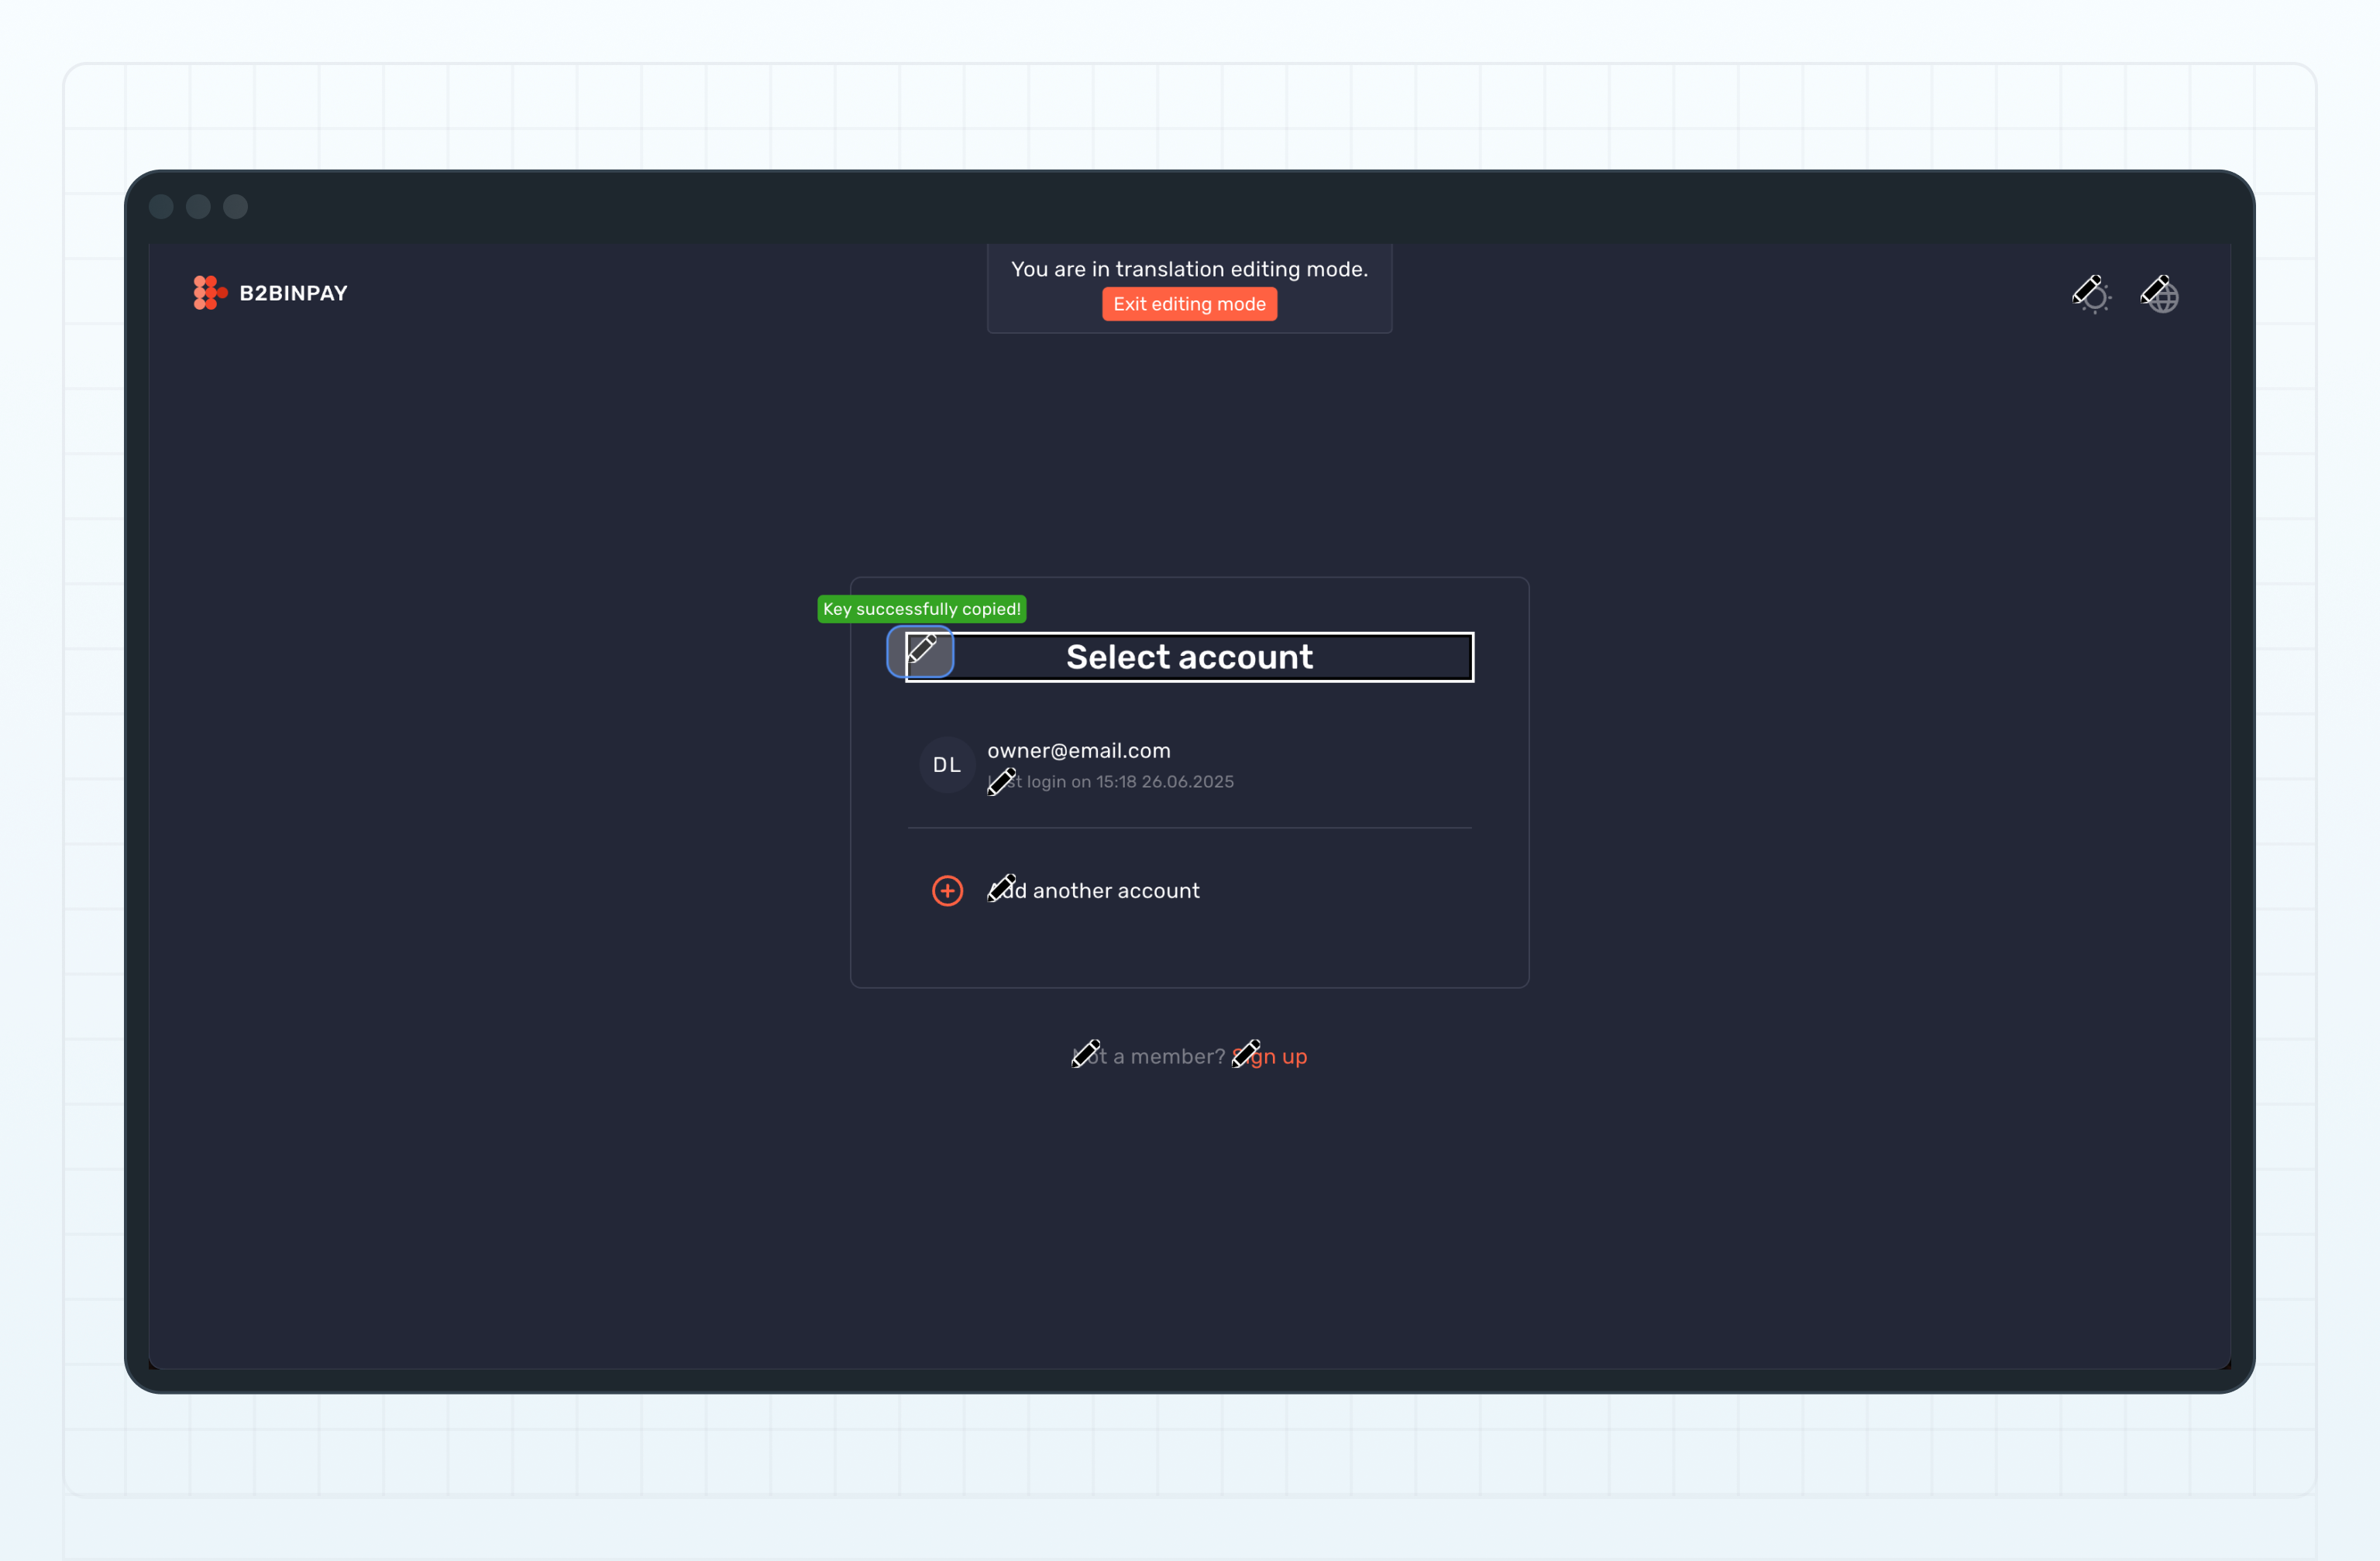2380x1561 pixels.
Task: Click the Exit editing mode button
Action: (x=1189, y=304)
